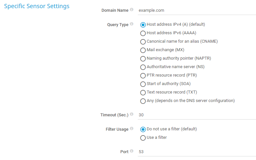256x160 pixels.
Task: Click the Timeout seconds input field
Action: click(196, 115)
